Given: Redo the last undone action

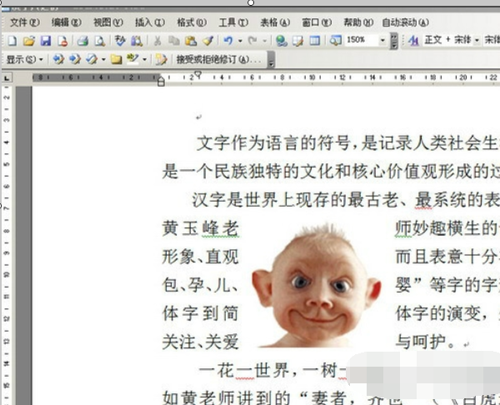Looking at the screenshot, I should pyautogui.click(x=252, y=41).
